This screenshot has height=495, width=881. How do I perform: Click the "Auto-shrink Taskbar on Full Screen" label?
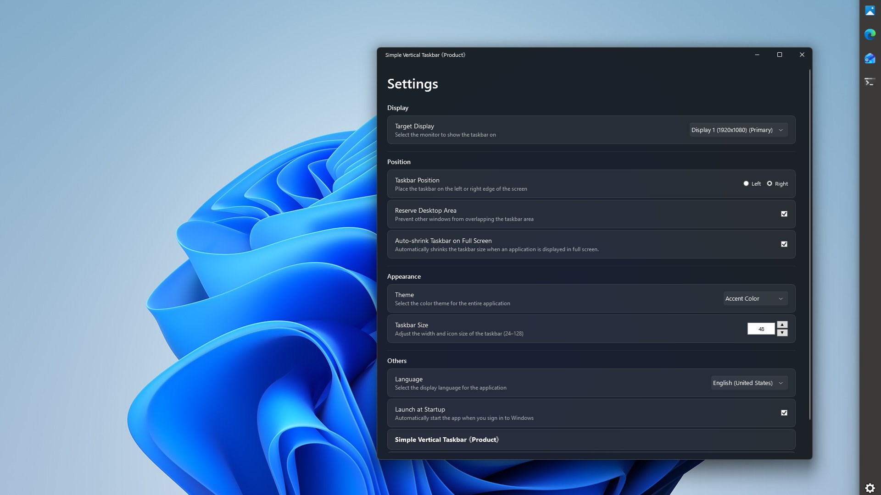pos(443,241)
